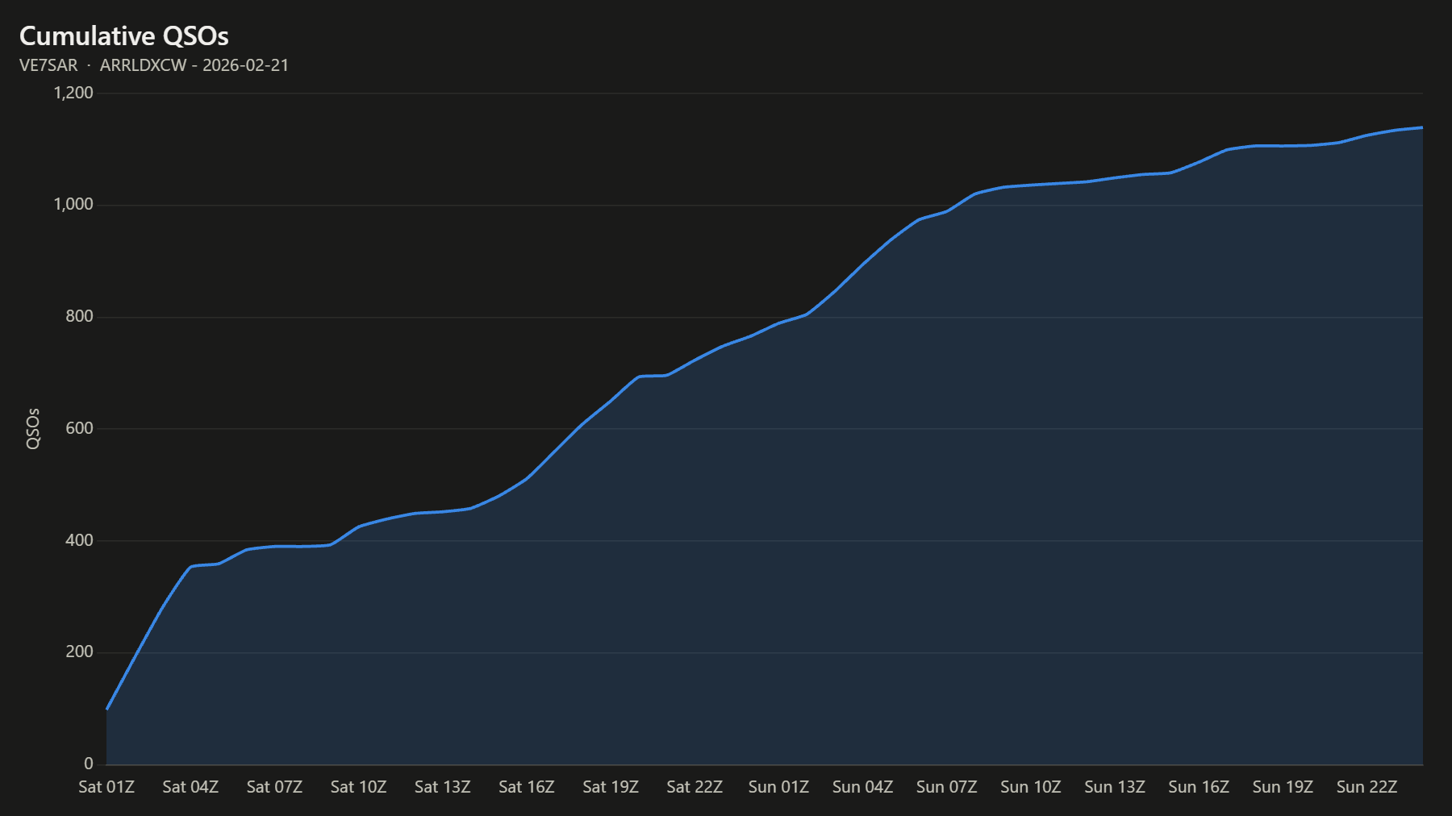
Task: Click the Sat 07Z x-axis label
Action: 274,787
